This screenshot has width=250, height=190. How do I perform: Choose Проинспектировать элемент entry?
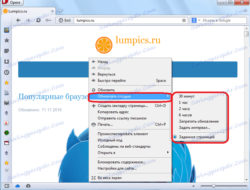(130, 134)
